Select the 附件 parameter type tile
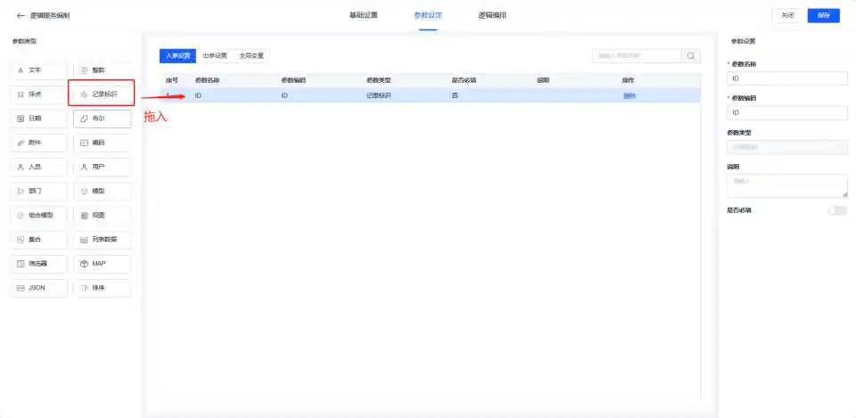Viewport: 856px width, 418px height. point(38,143)
